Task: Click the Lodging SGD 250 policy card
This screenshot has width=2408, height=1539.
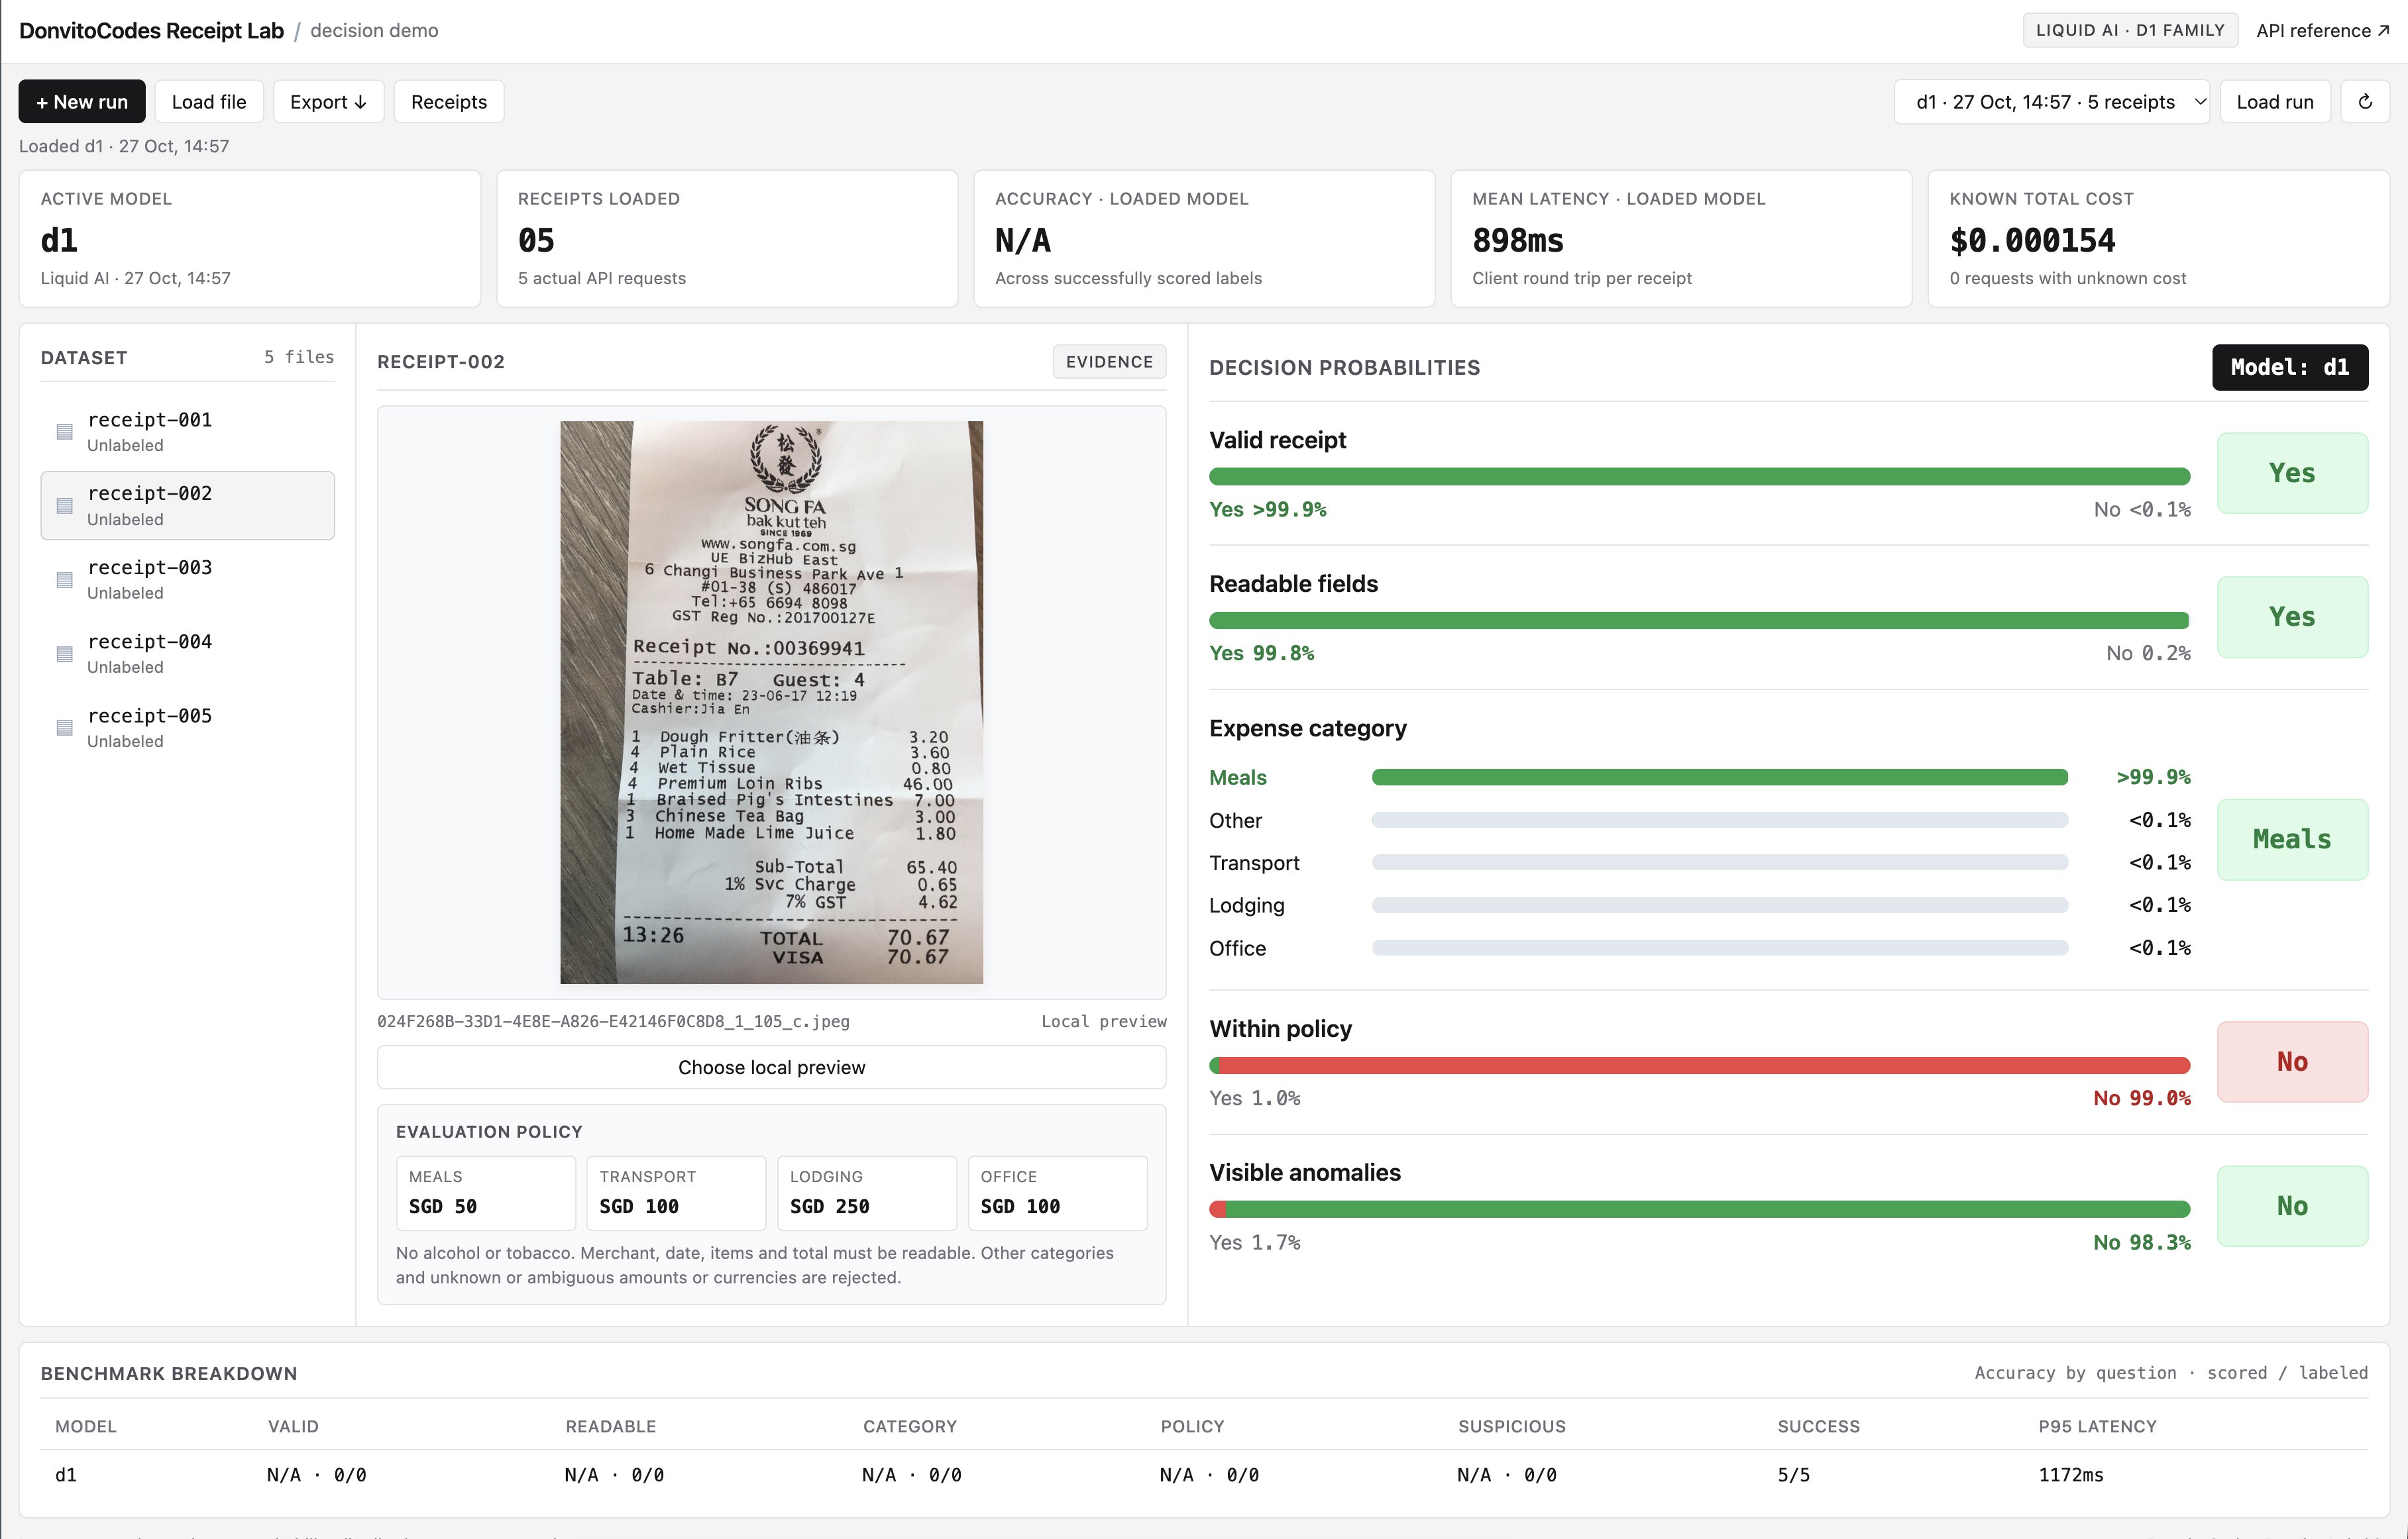Action: pos(867,1193)
